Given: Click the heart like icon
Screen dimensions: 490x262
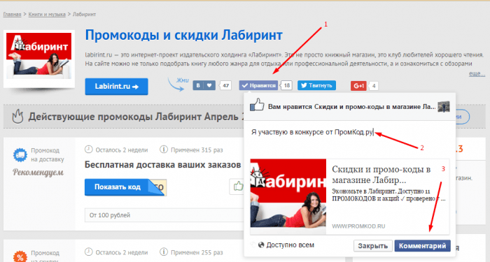Looking at the screenshot, I should [x=209, y=85].
